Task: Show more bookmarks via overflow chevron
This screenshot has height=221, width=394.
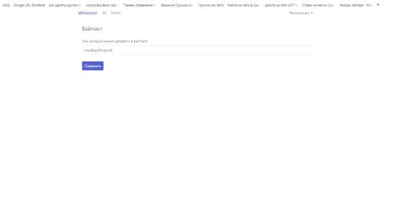Action: pyautogui.click(x=378, y=5)
